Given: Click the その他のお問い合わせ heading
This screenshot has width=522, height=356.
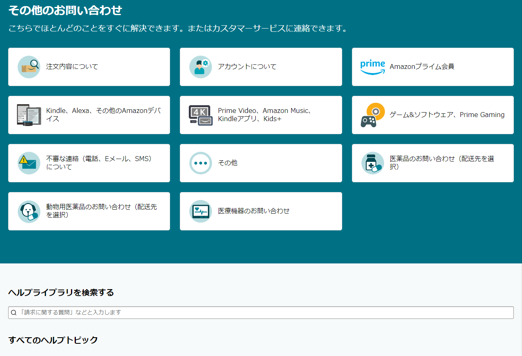Looking at the screenshot, I should coord(65,11).
